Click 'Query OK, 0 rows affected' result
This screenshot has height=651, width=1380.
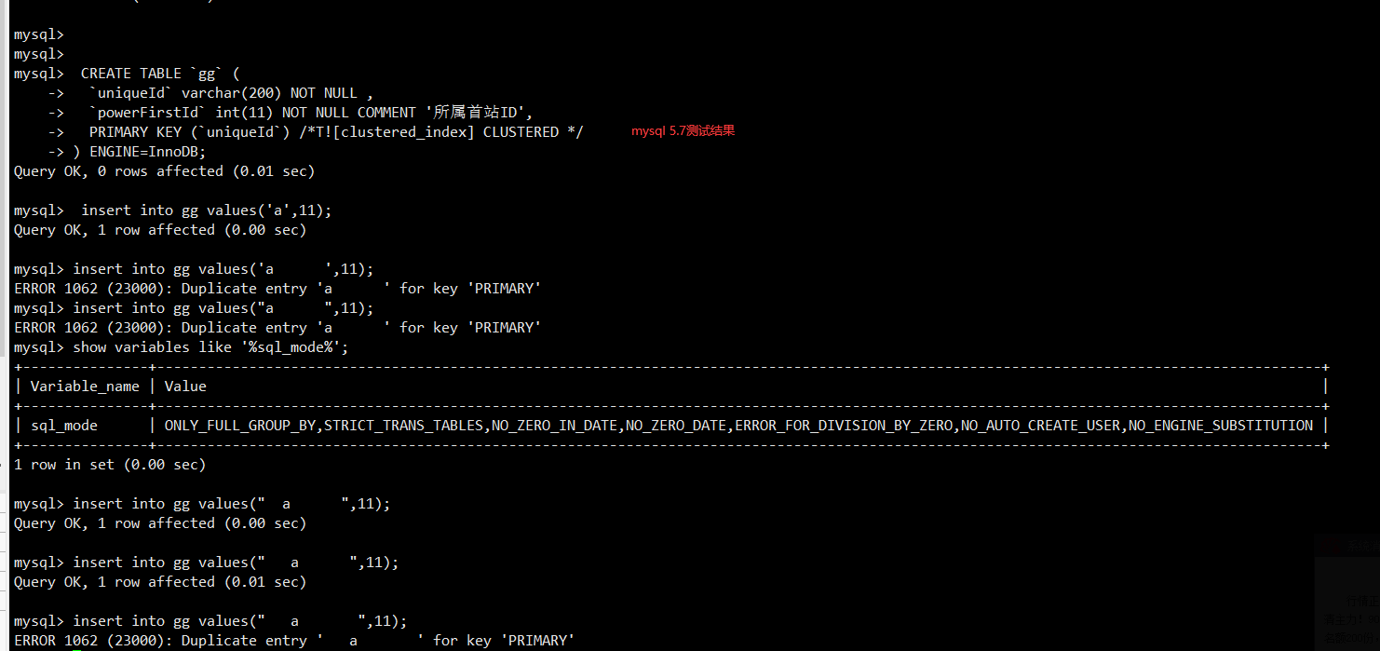click(x=164, y=171)
